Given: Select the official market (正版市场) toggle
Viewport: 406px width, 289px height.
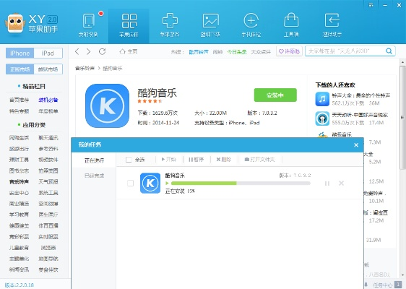Looking at the screenshot, I should click(20, 69).
